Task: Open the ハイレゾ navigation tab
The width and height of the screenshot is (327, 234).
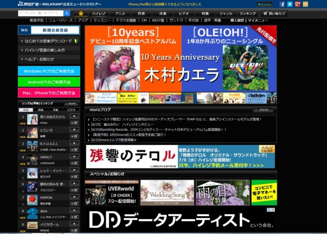Action: click(99, 13)
